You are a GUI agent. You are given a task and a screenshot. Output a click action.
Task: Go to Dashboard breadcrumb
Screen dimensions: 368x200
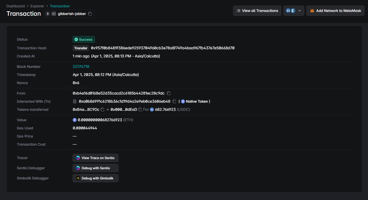click(16, 6)
